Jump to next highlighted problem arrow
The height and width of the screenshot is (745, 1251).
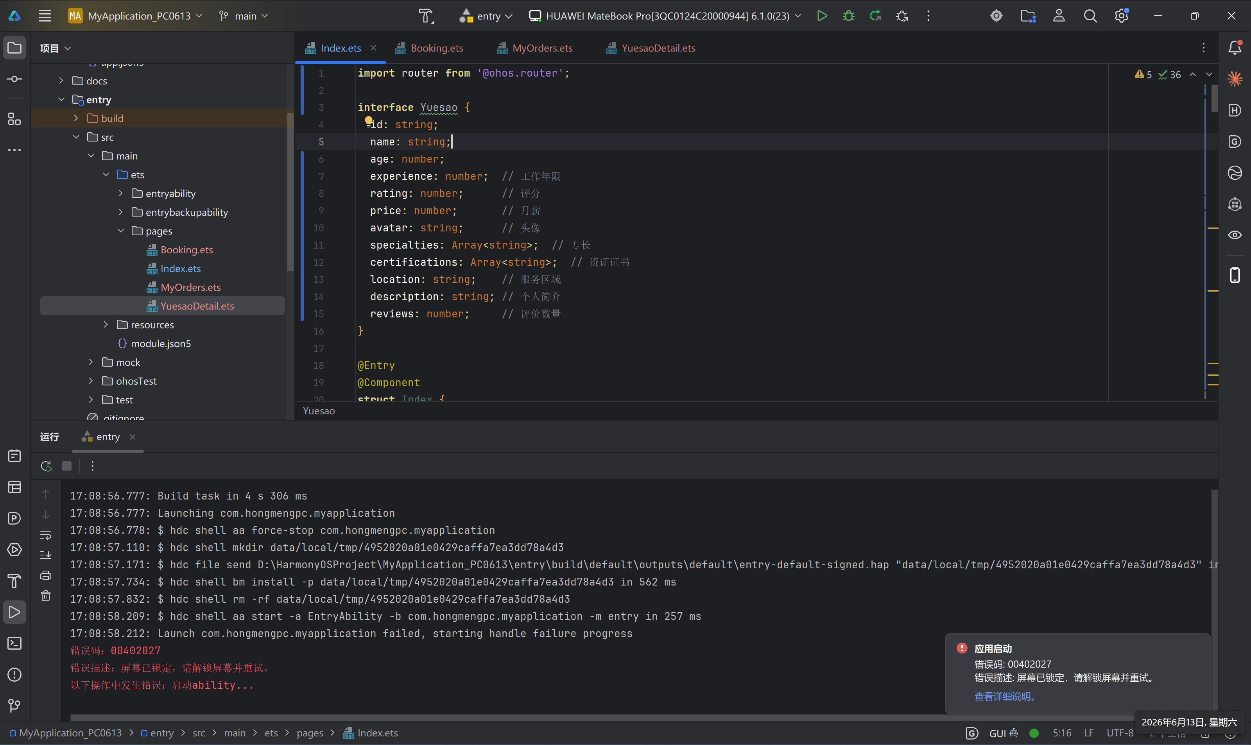pyautogui.click(x=1209, y=74)
